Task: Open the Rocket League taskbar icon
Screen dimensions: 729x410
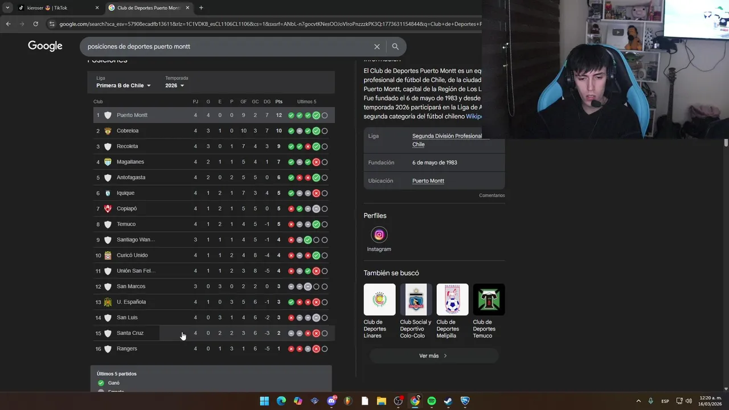Action: click(x=465, y=401)
